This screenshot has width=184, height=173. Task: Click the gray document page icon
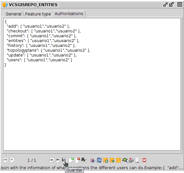137,160
